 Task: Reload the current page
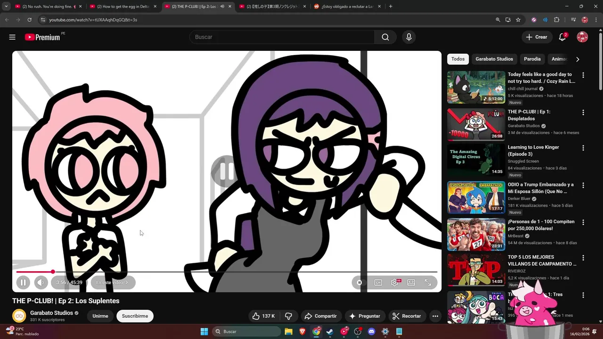point(29,20)
